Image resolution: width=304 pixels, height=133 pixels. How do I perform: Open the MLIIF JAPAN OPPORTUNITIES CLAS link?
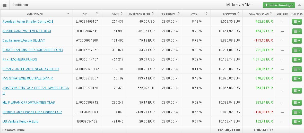coord(29,103)
